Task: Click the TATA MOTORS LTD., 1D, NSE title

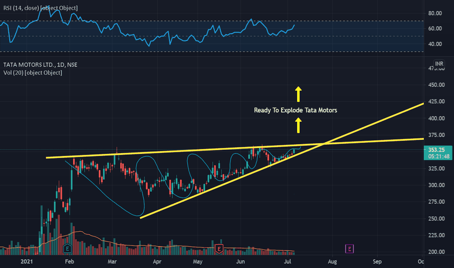Action: point(40,65)
